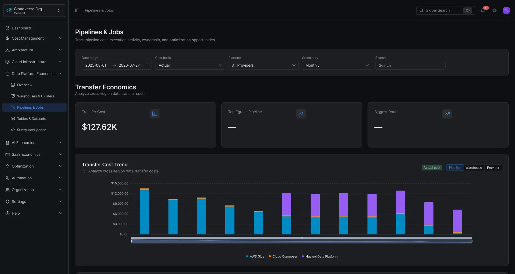
Task: Click the Warehouses & Clusters icon
Action: click(x=13, y=96)
